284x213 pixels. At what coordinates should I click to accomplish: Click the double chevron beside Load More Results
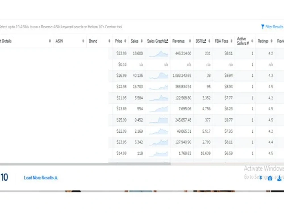coord(56,178)
